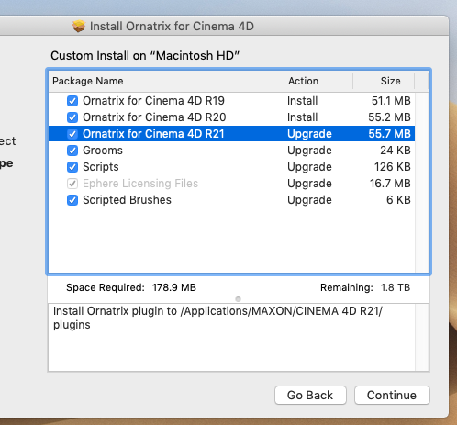Select the Scripts package name
Screen dimensions: 457x425
[101, 167]
